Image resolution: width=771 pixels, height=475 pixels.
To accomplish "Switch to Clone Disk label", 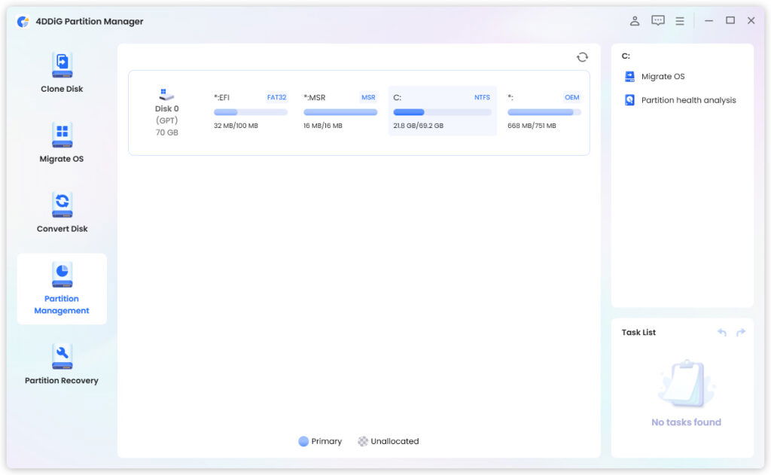I will pyautogui.click(x=62, y=89).
